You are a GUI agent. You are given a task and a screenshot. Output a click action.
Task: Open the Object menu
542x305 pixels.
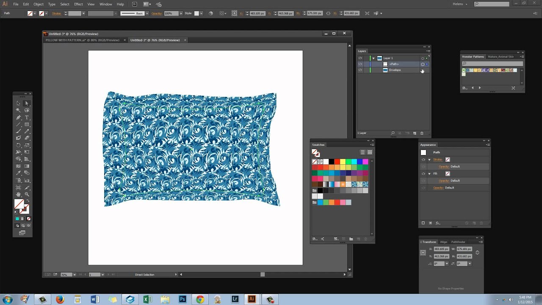tap(39, 4)
